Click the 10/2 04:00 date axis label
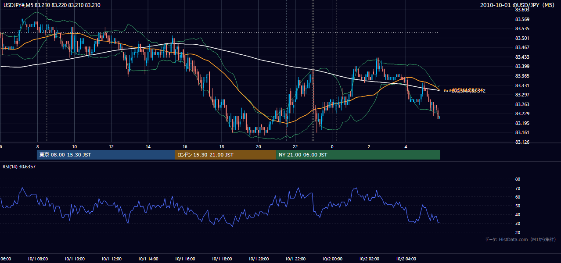561x263 pixels. (x=406, y=259)
